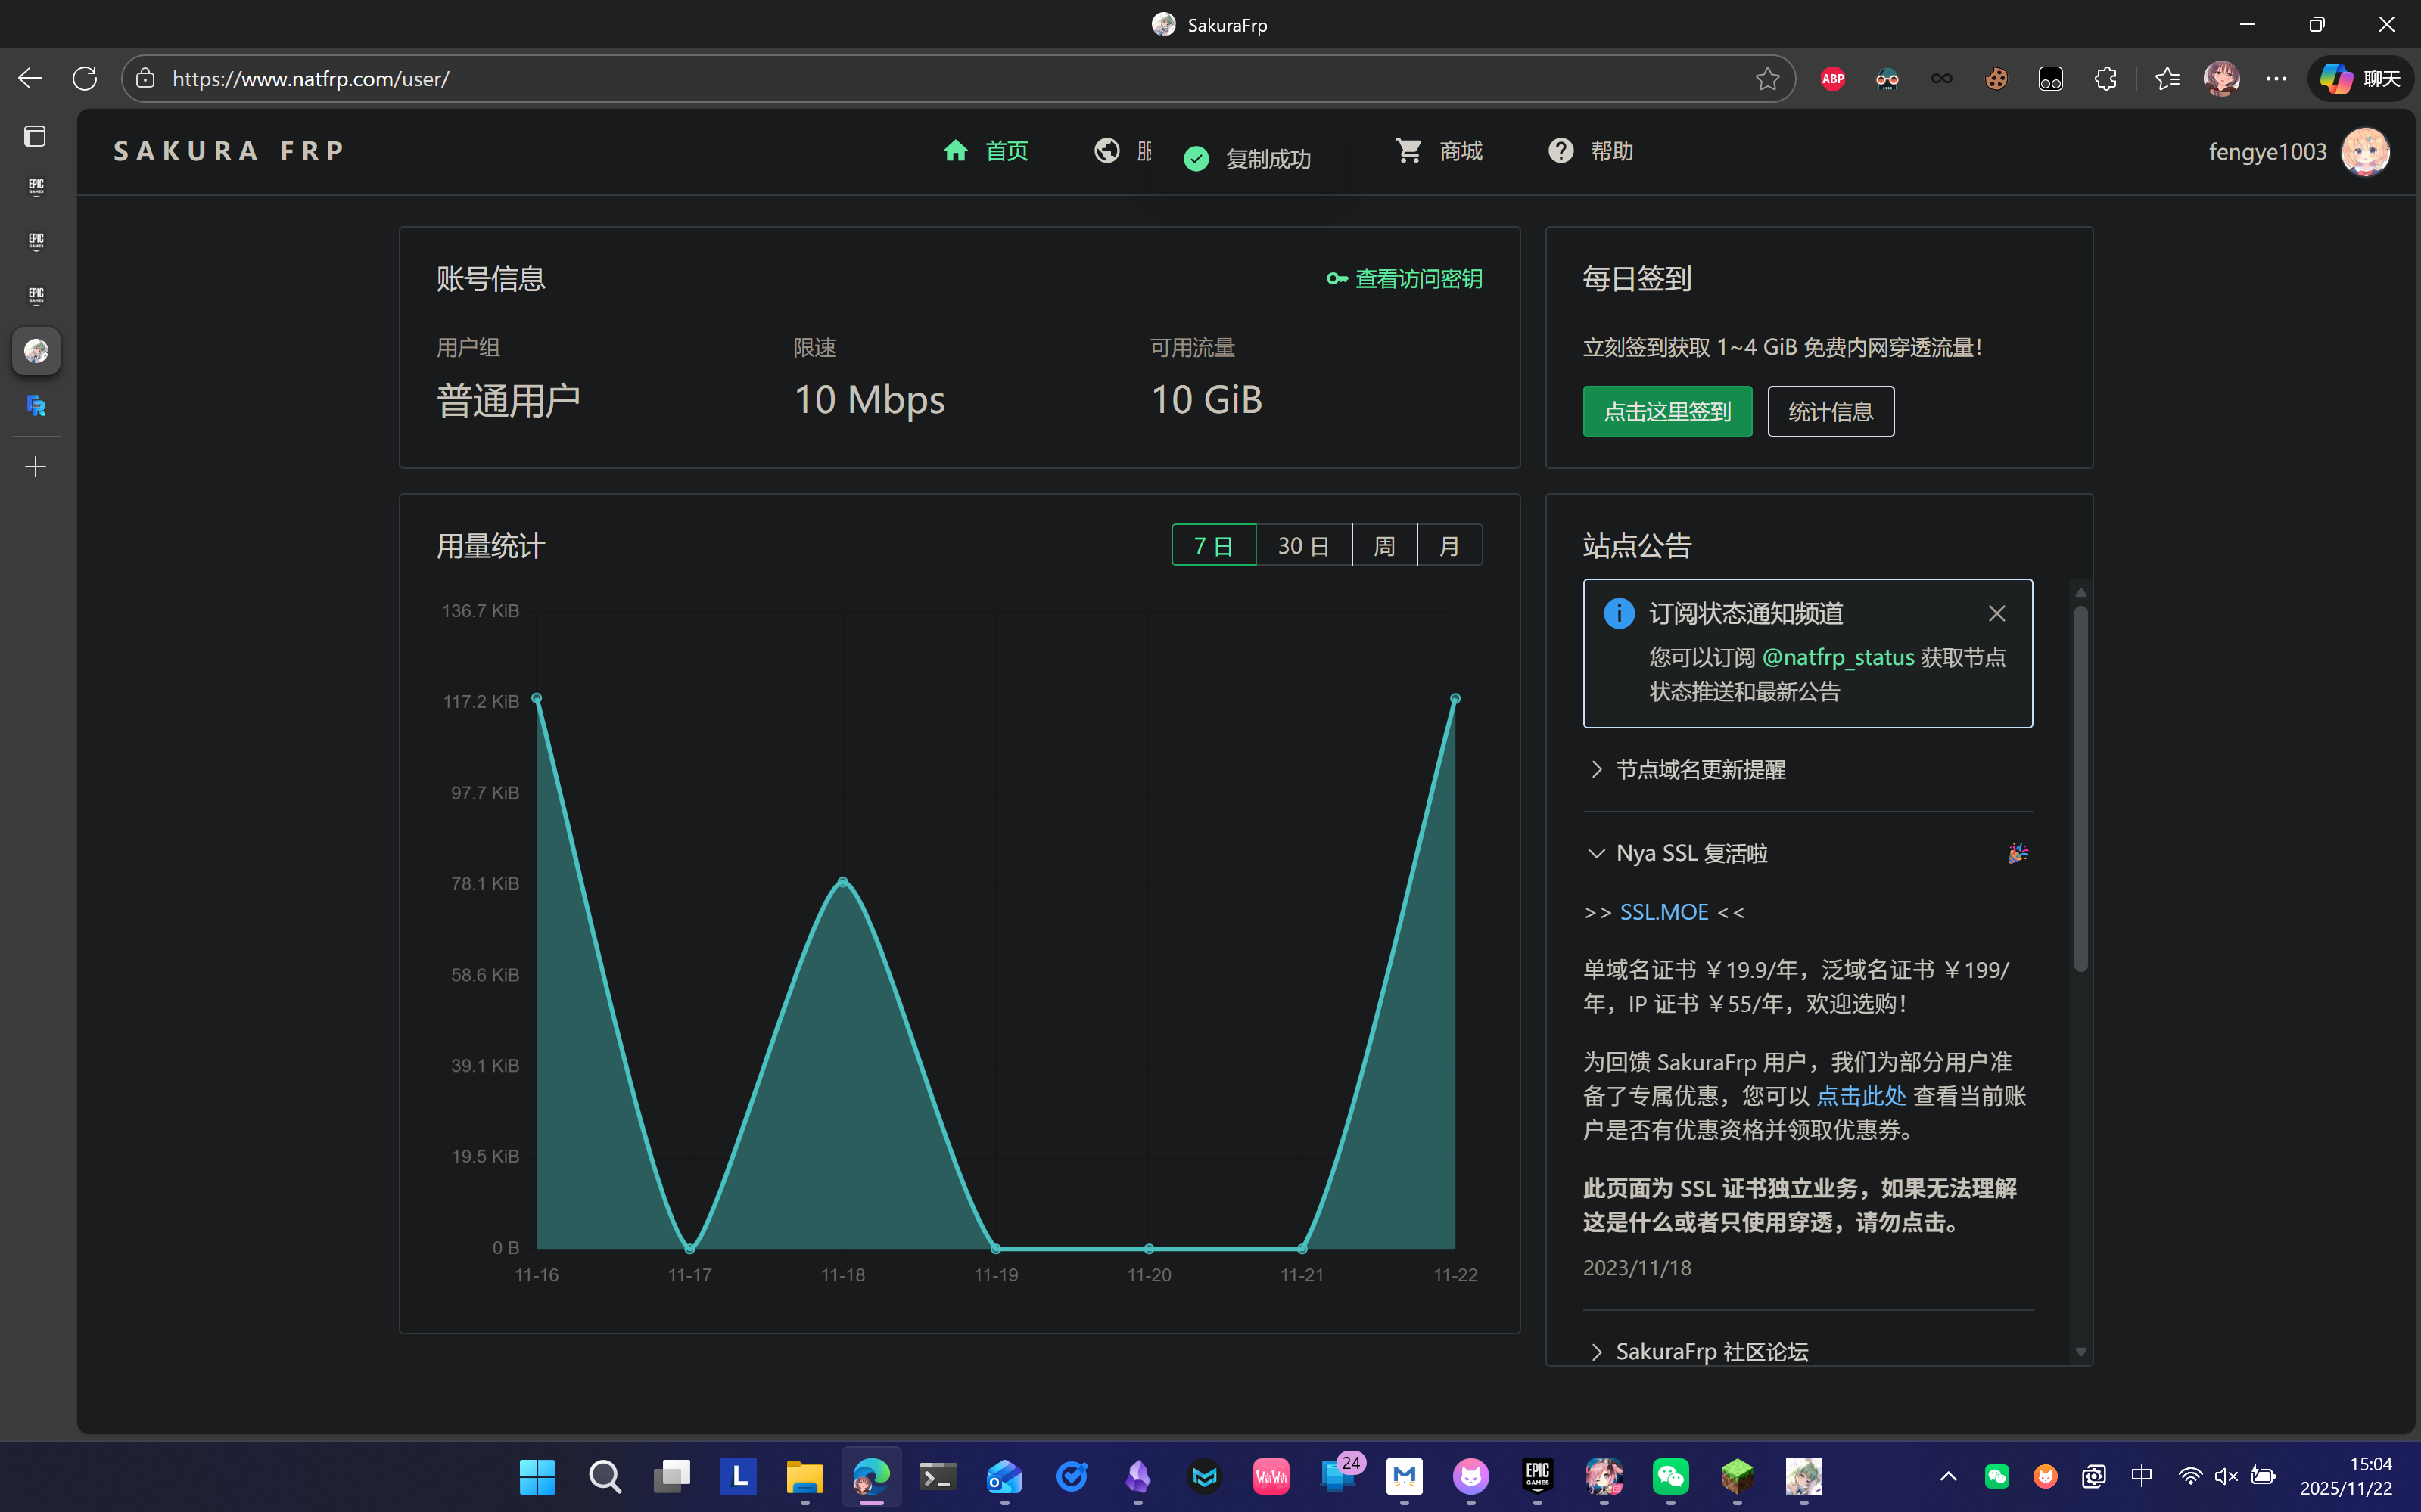Expand the 节点域名更新提醒 announcement

click(1700, 770)
